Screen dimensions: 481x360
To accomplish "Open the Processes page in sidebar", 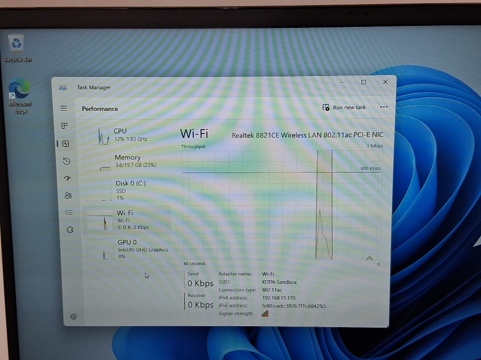I will [64, 125].
